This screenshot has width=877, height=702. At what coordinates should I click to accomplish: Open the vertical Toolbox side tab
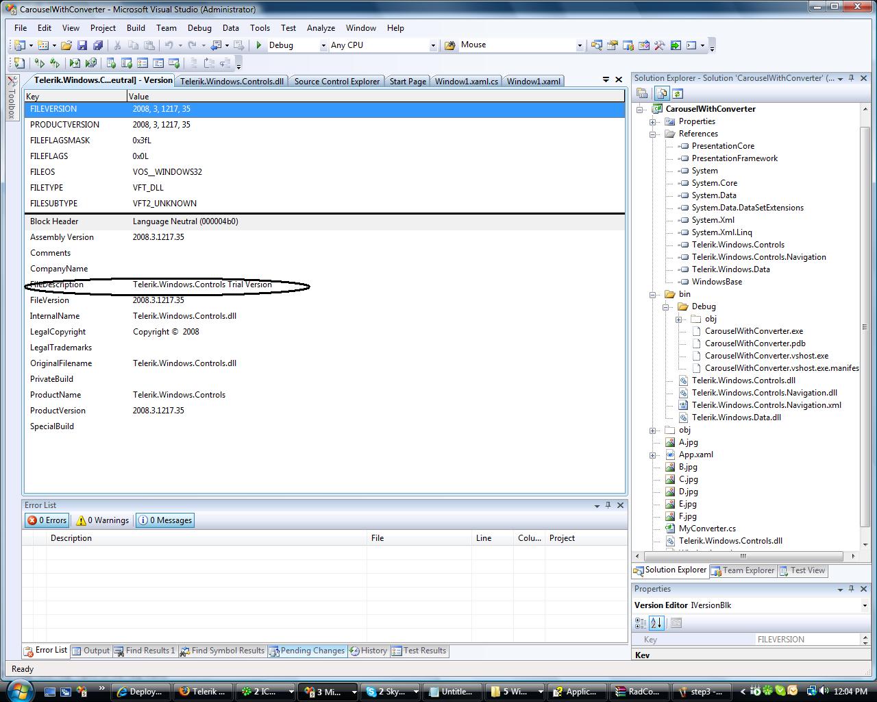pyautogui.click(x=12, y=97)
